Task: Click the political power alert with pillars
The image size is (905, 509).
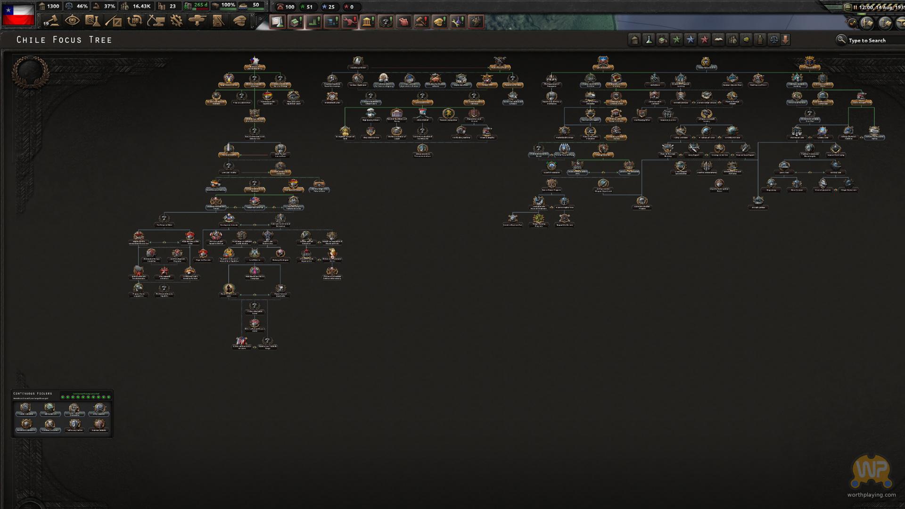Action: (368, 22)
